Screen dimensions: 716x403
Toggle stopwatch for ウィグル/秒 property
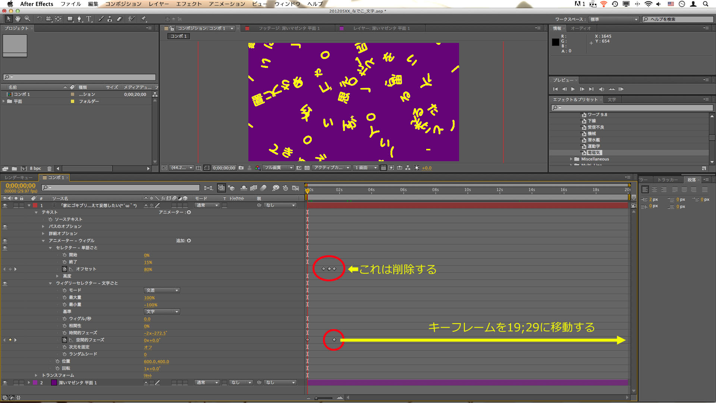(65, 319)
